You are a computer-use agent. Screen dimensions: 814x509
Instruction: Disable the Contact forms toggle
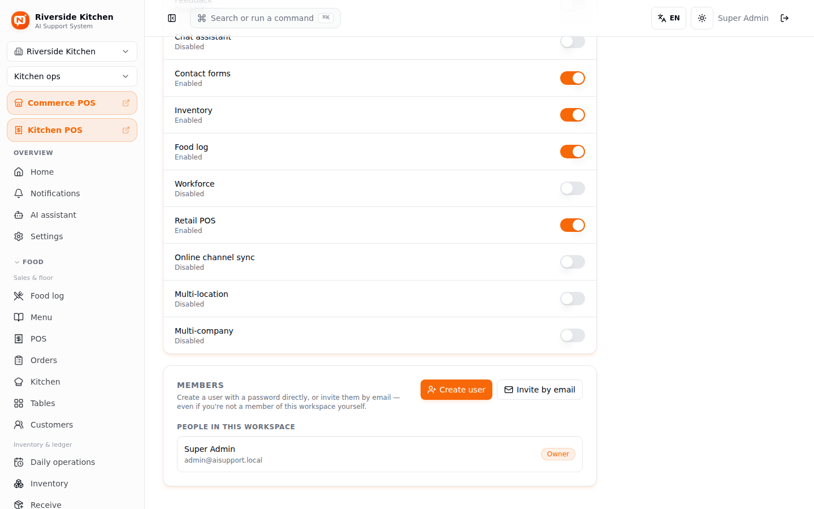coord(573,78)
